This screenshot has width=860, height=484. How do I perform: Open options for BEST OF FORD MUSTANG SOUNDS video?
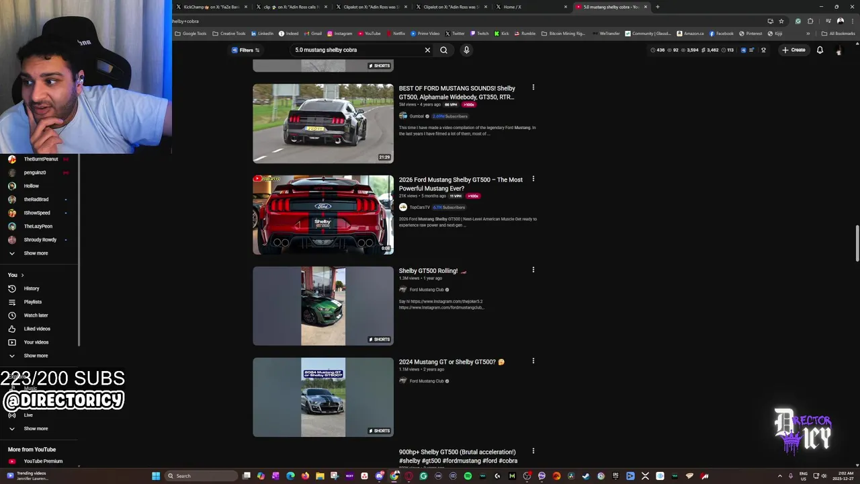(x=533, y=87)
